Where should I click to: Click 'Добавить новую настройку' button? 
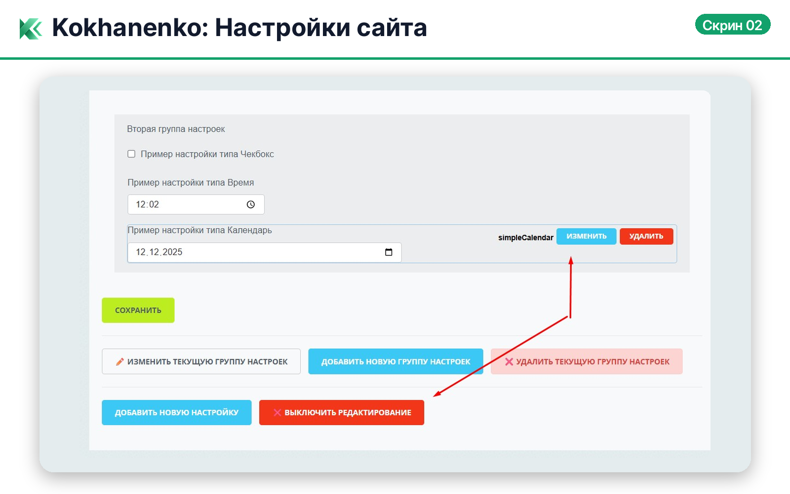point(176,412)
